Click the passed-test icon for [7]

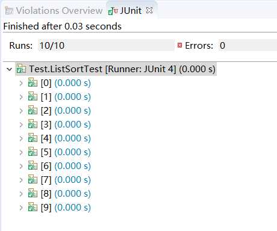[x=33, y=179]
